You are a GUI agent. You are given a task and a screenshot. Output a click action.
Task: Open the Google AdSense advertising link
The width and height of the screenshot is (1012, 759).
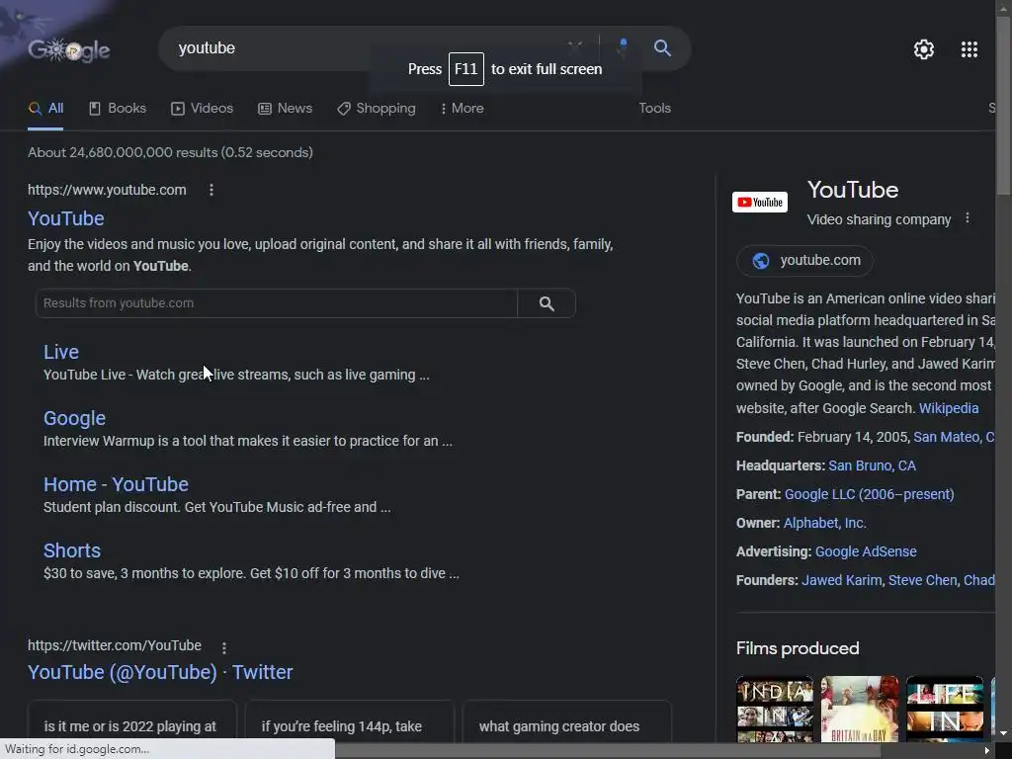coord(866,551)
